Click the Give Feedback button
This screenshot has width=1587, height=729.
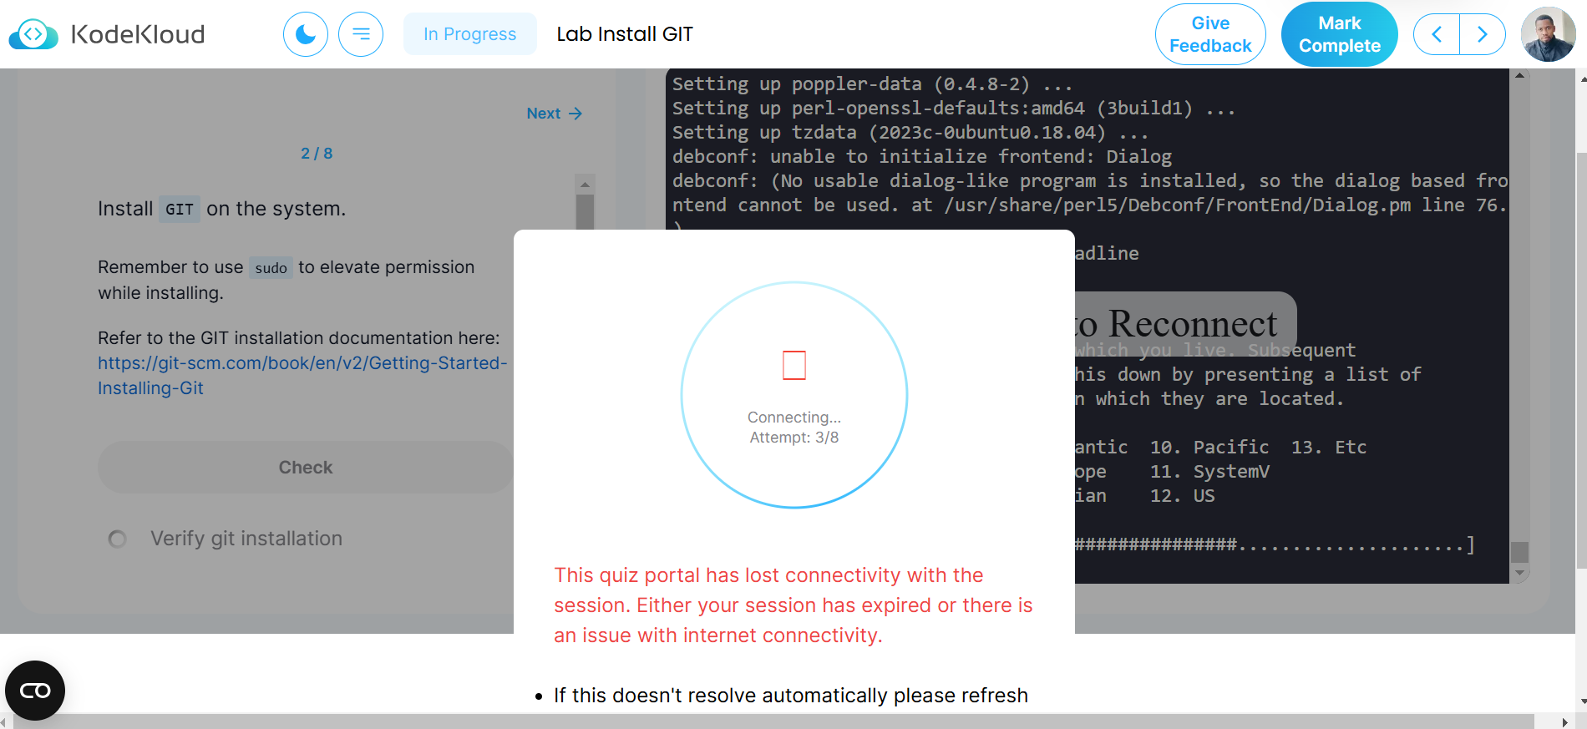point(1210,34)
